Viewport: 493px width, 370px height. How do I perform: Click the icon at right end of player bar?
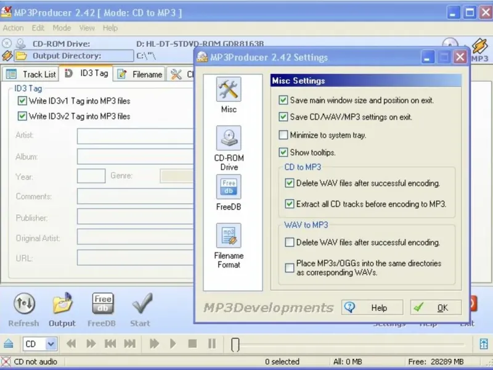click(484, 343)
